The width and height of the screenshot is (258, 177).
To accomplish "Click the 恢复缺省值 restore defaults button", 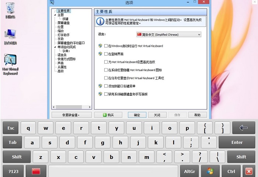I will tap(72, 115).
